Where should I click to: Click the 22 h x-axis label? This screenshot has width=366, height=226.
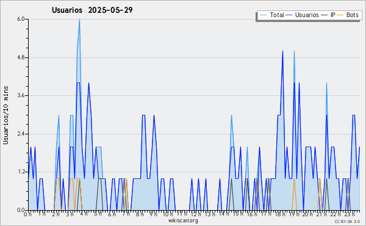[x=335, y=214]
